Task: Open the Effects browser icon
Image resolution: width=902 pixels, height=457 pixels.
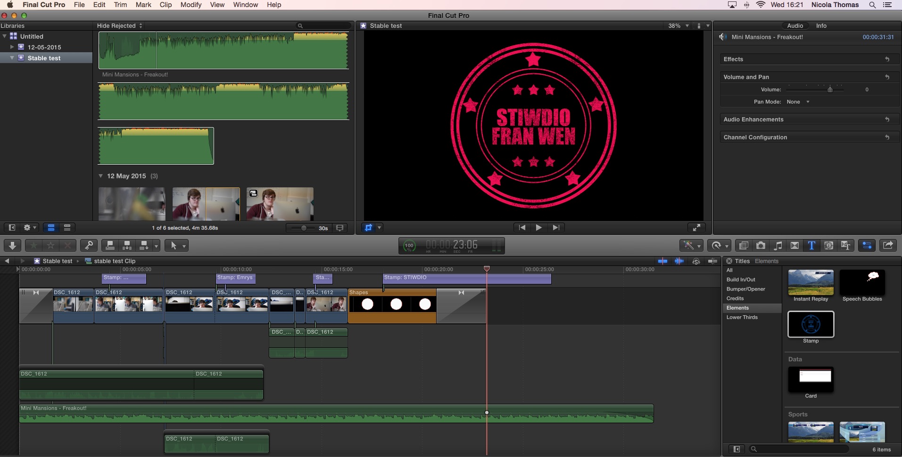Action: (x=744, y=245)
